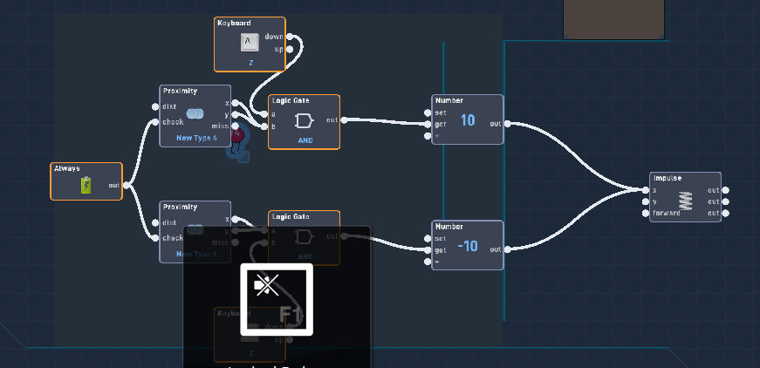Click the upper Proximity node's 'y' output port

click(x=235, y=114)
